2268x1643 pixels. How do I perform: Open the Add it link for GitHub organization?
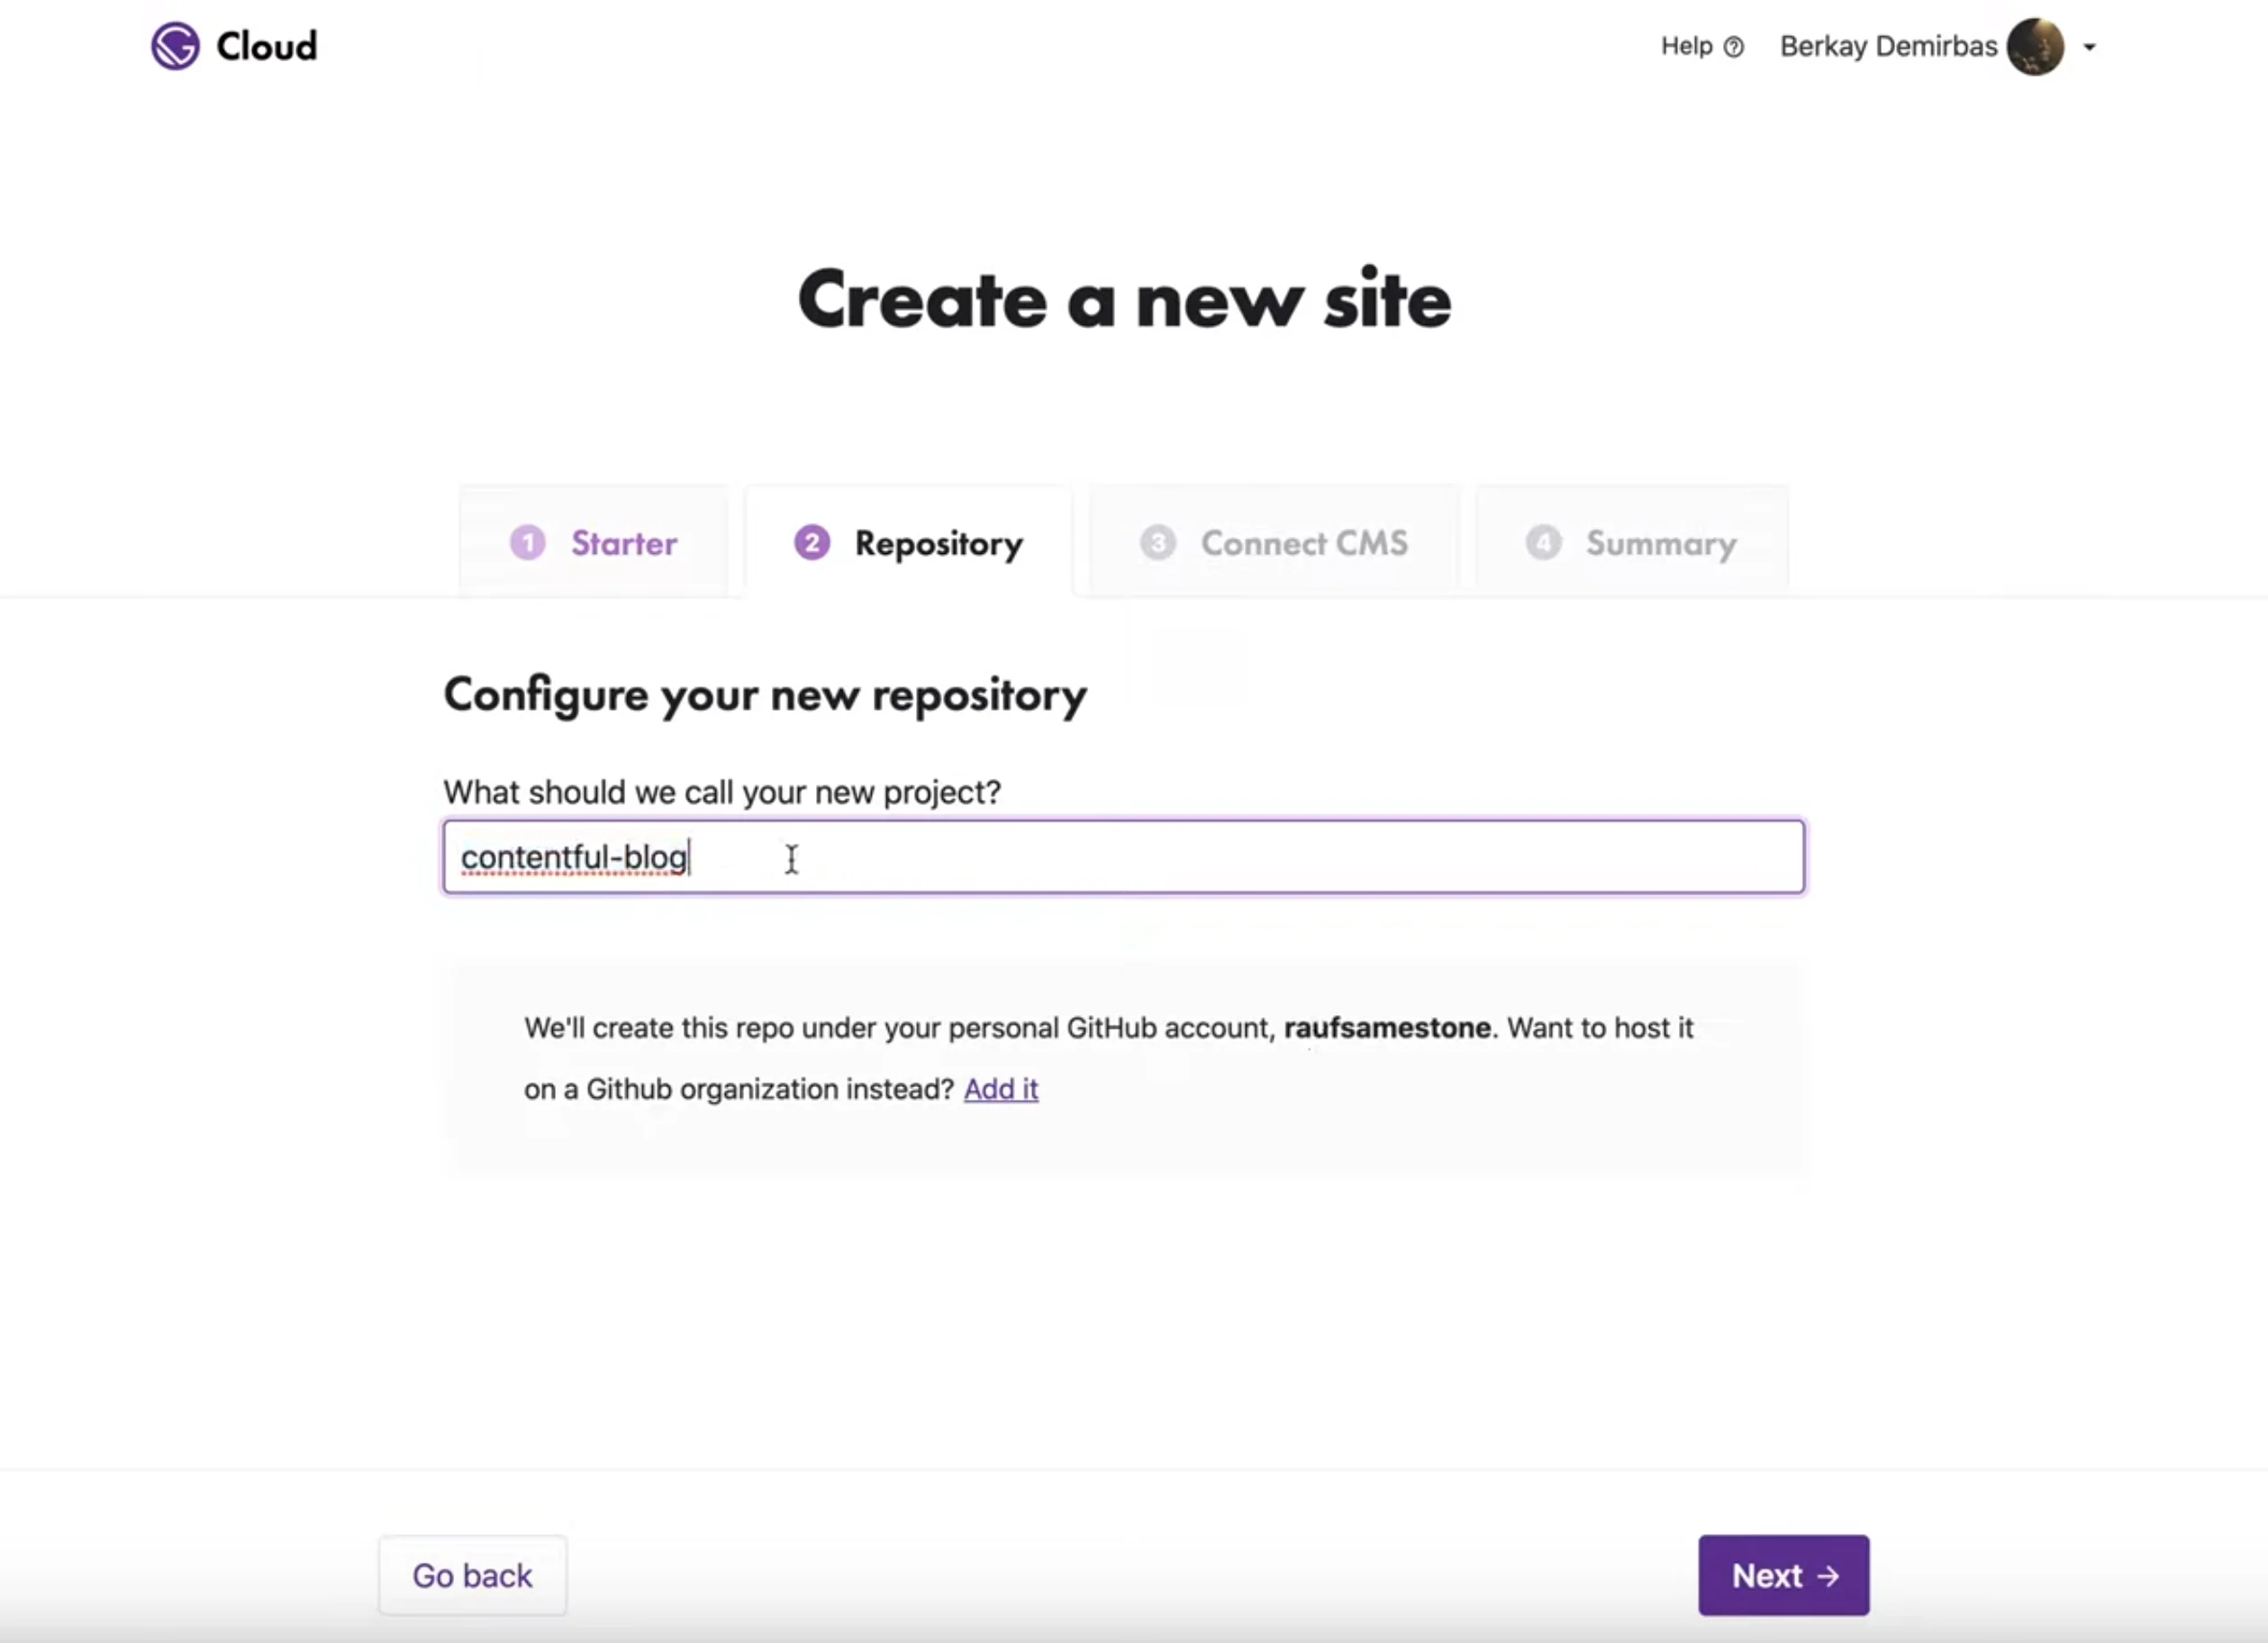tap(1001, 1090)
